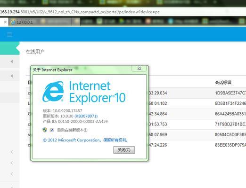This screenshot has height=188, width=246.
Task: Click the Internet Explorer logo in dialog
Action: point(53,91)
